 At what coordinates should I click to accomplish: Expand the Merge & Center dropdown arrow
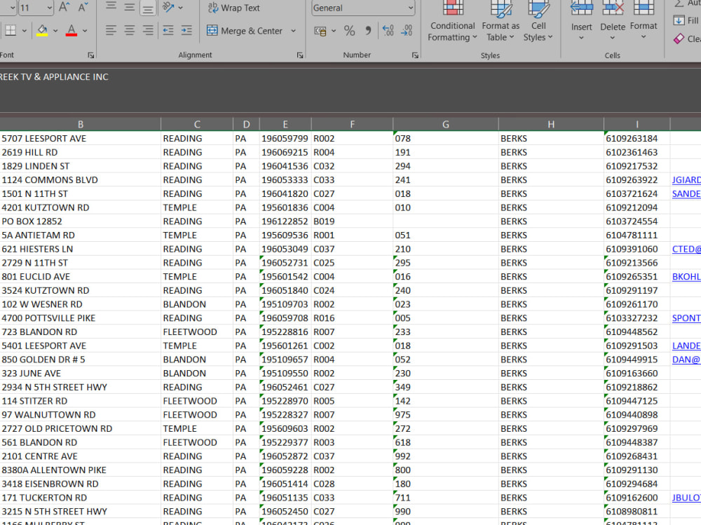[x=293, y=31]
